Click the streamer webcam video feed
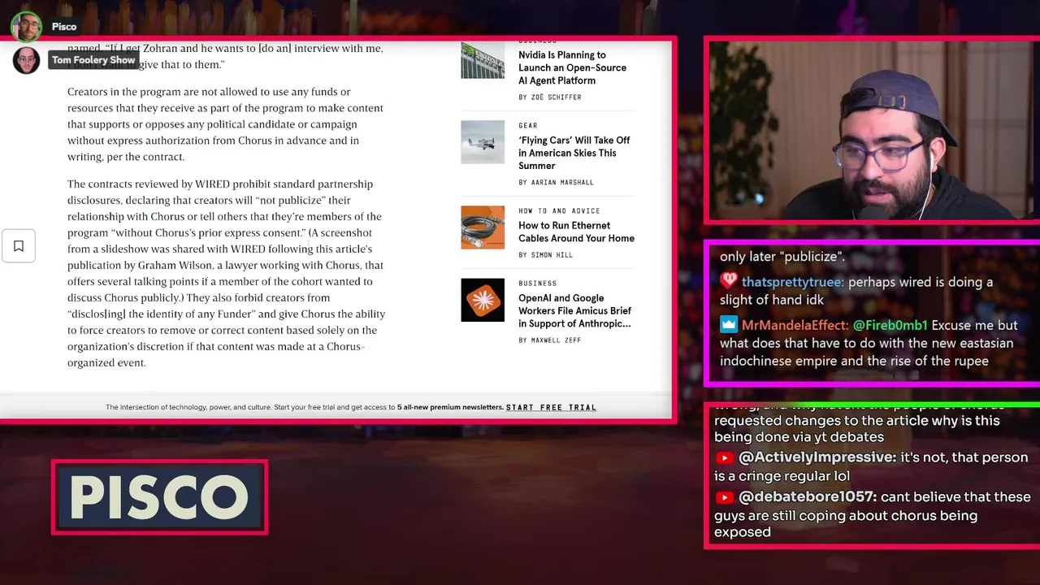The width and height of the screenshot is (1040, 585). [873, 130]
